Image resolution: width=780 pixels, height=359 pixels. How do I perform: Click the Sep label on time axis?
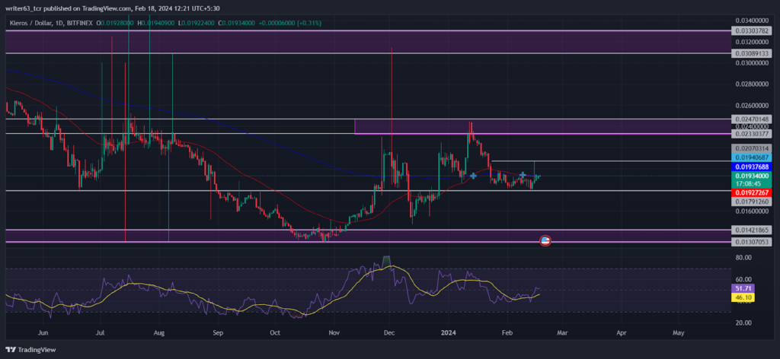(217, 332)
